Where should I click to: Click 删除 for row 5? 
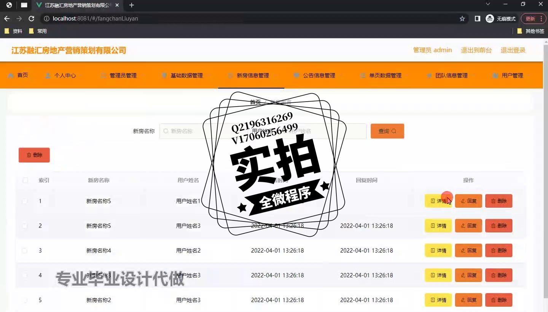(499, 300)
